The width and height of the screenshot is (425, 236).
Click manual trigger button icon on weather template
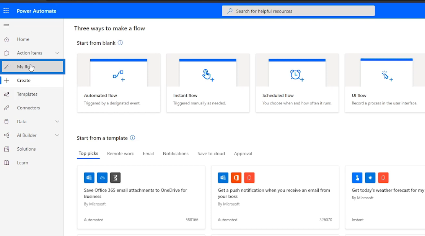(x=357, y=178)
